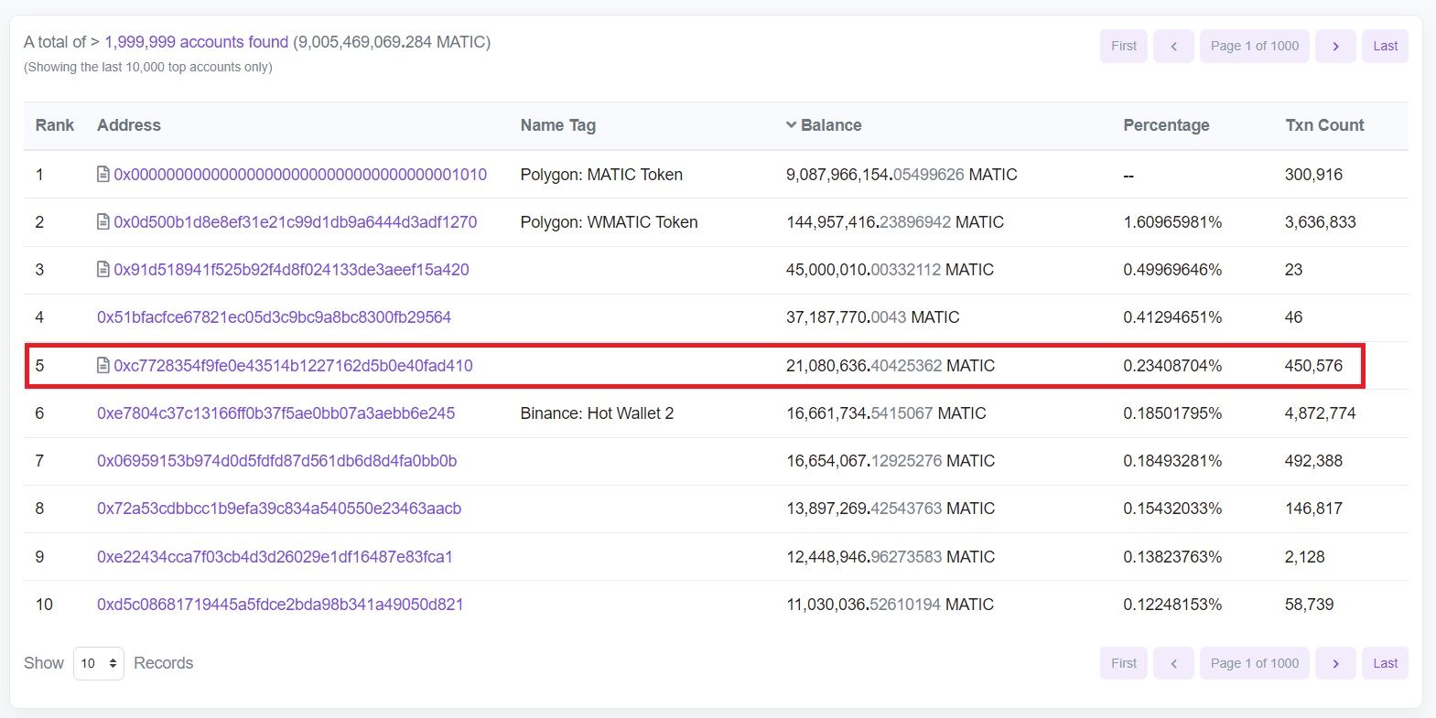The width and height of the screenshot is (1436, 718).
Task: Click contract icon in highlighted rank 5 row
Action: click(x=103, y=365)
